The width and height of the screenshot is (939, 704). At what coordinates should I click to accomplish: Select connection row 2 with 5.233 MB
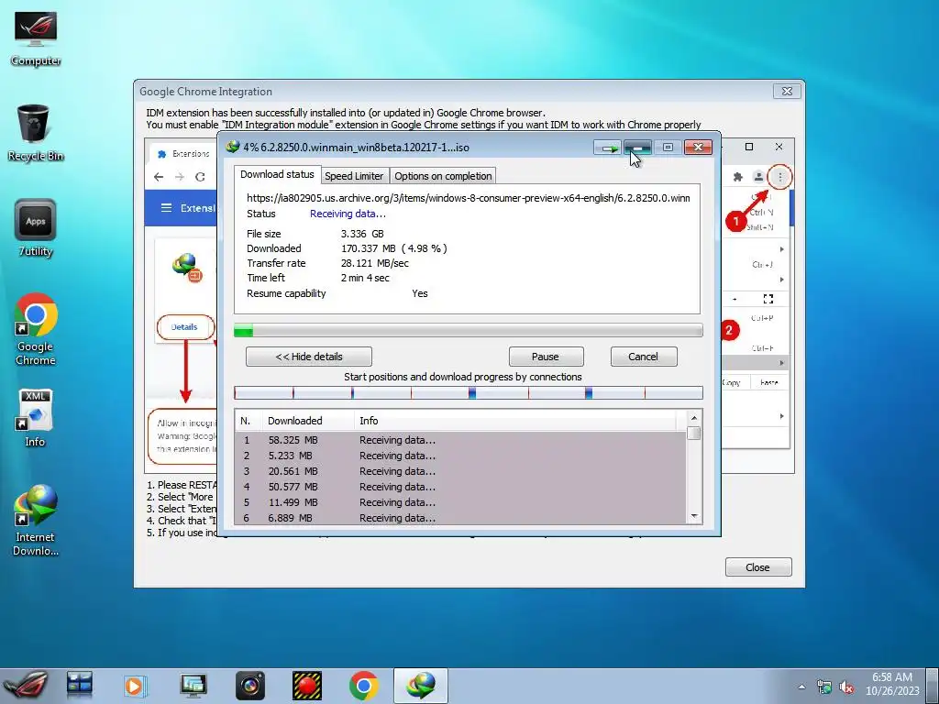(460, 456)
